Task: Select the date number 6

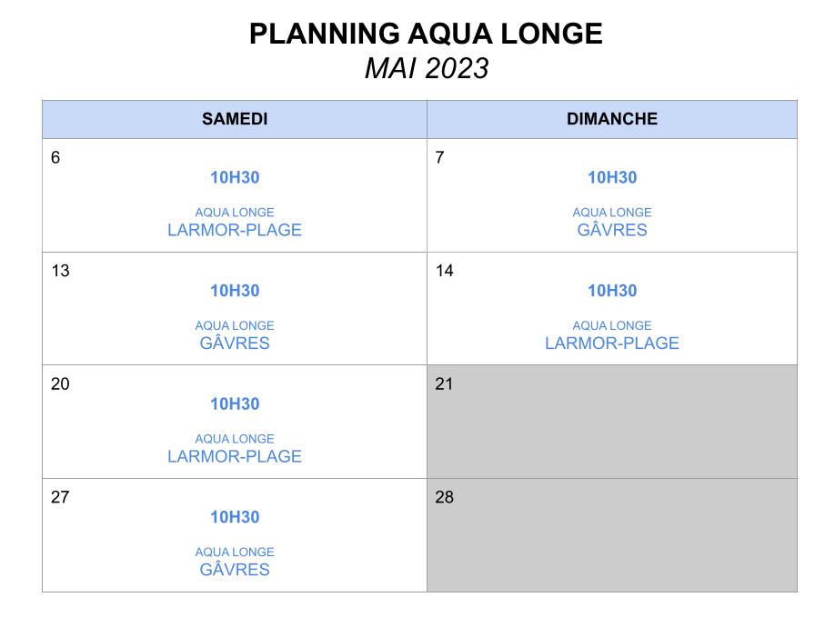Action: (x=55, y=157)
